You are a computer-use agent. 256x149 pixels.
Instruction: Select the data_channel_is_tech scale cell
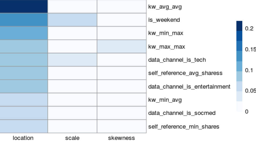(72, 60)
